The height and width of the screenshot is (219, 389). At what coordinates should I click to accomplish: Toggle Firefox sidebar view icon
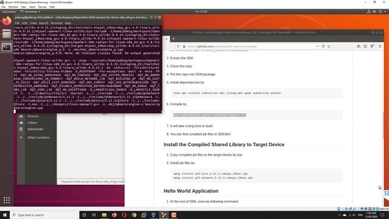(x=365, y=46)
